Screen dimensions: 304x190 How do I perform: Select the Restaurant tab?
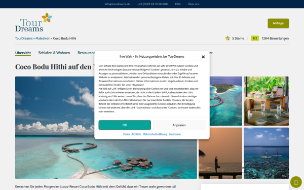coord(86,53)
